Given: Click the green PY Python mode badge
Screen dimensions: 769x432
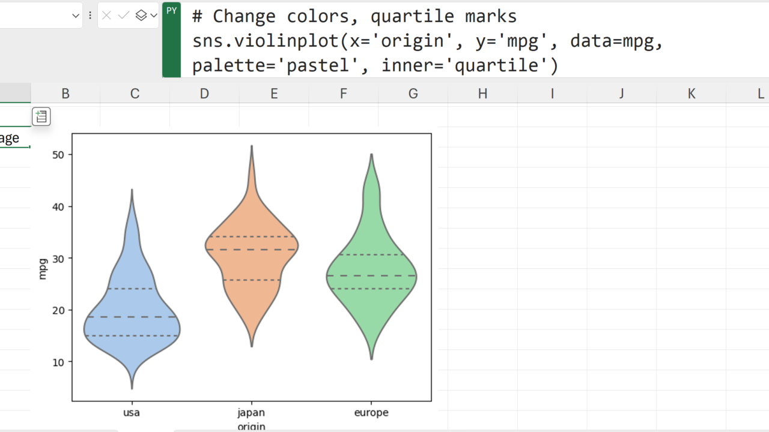Looking at the screenshot, I should point(172,11).
